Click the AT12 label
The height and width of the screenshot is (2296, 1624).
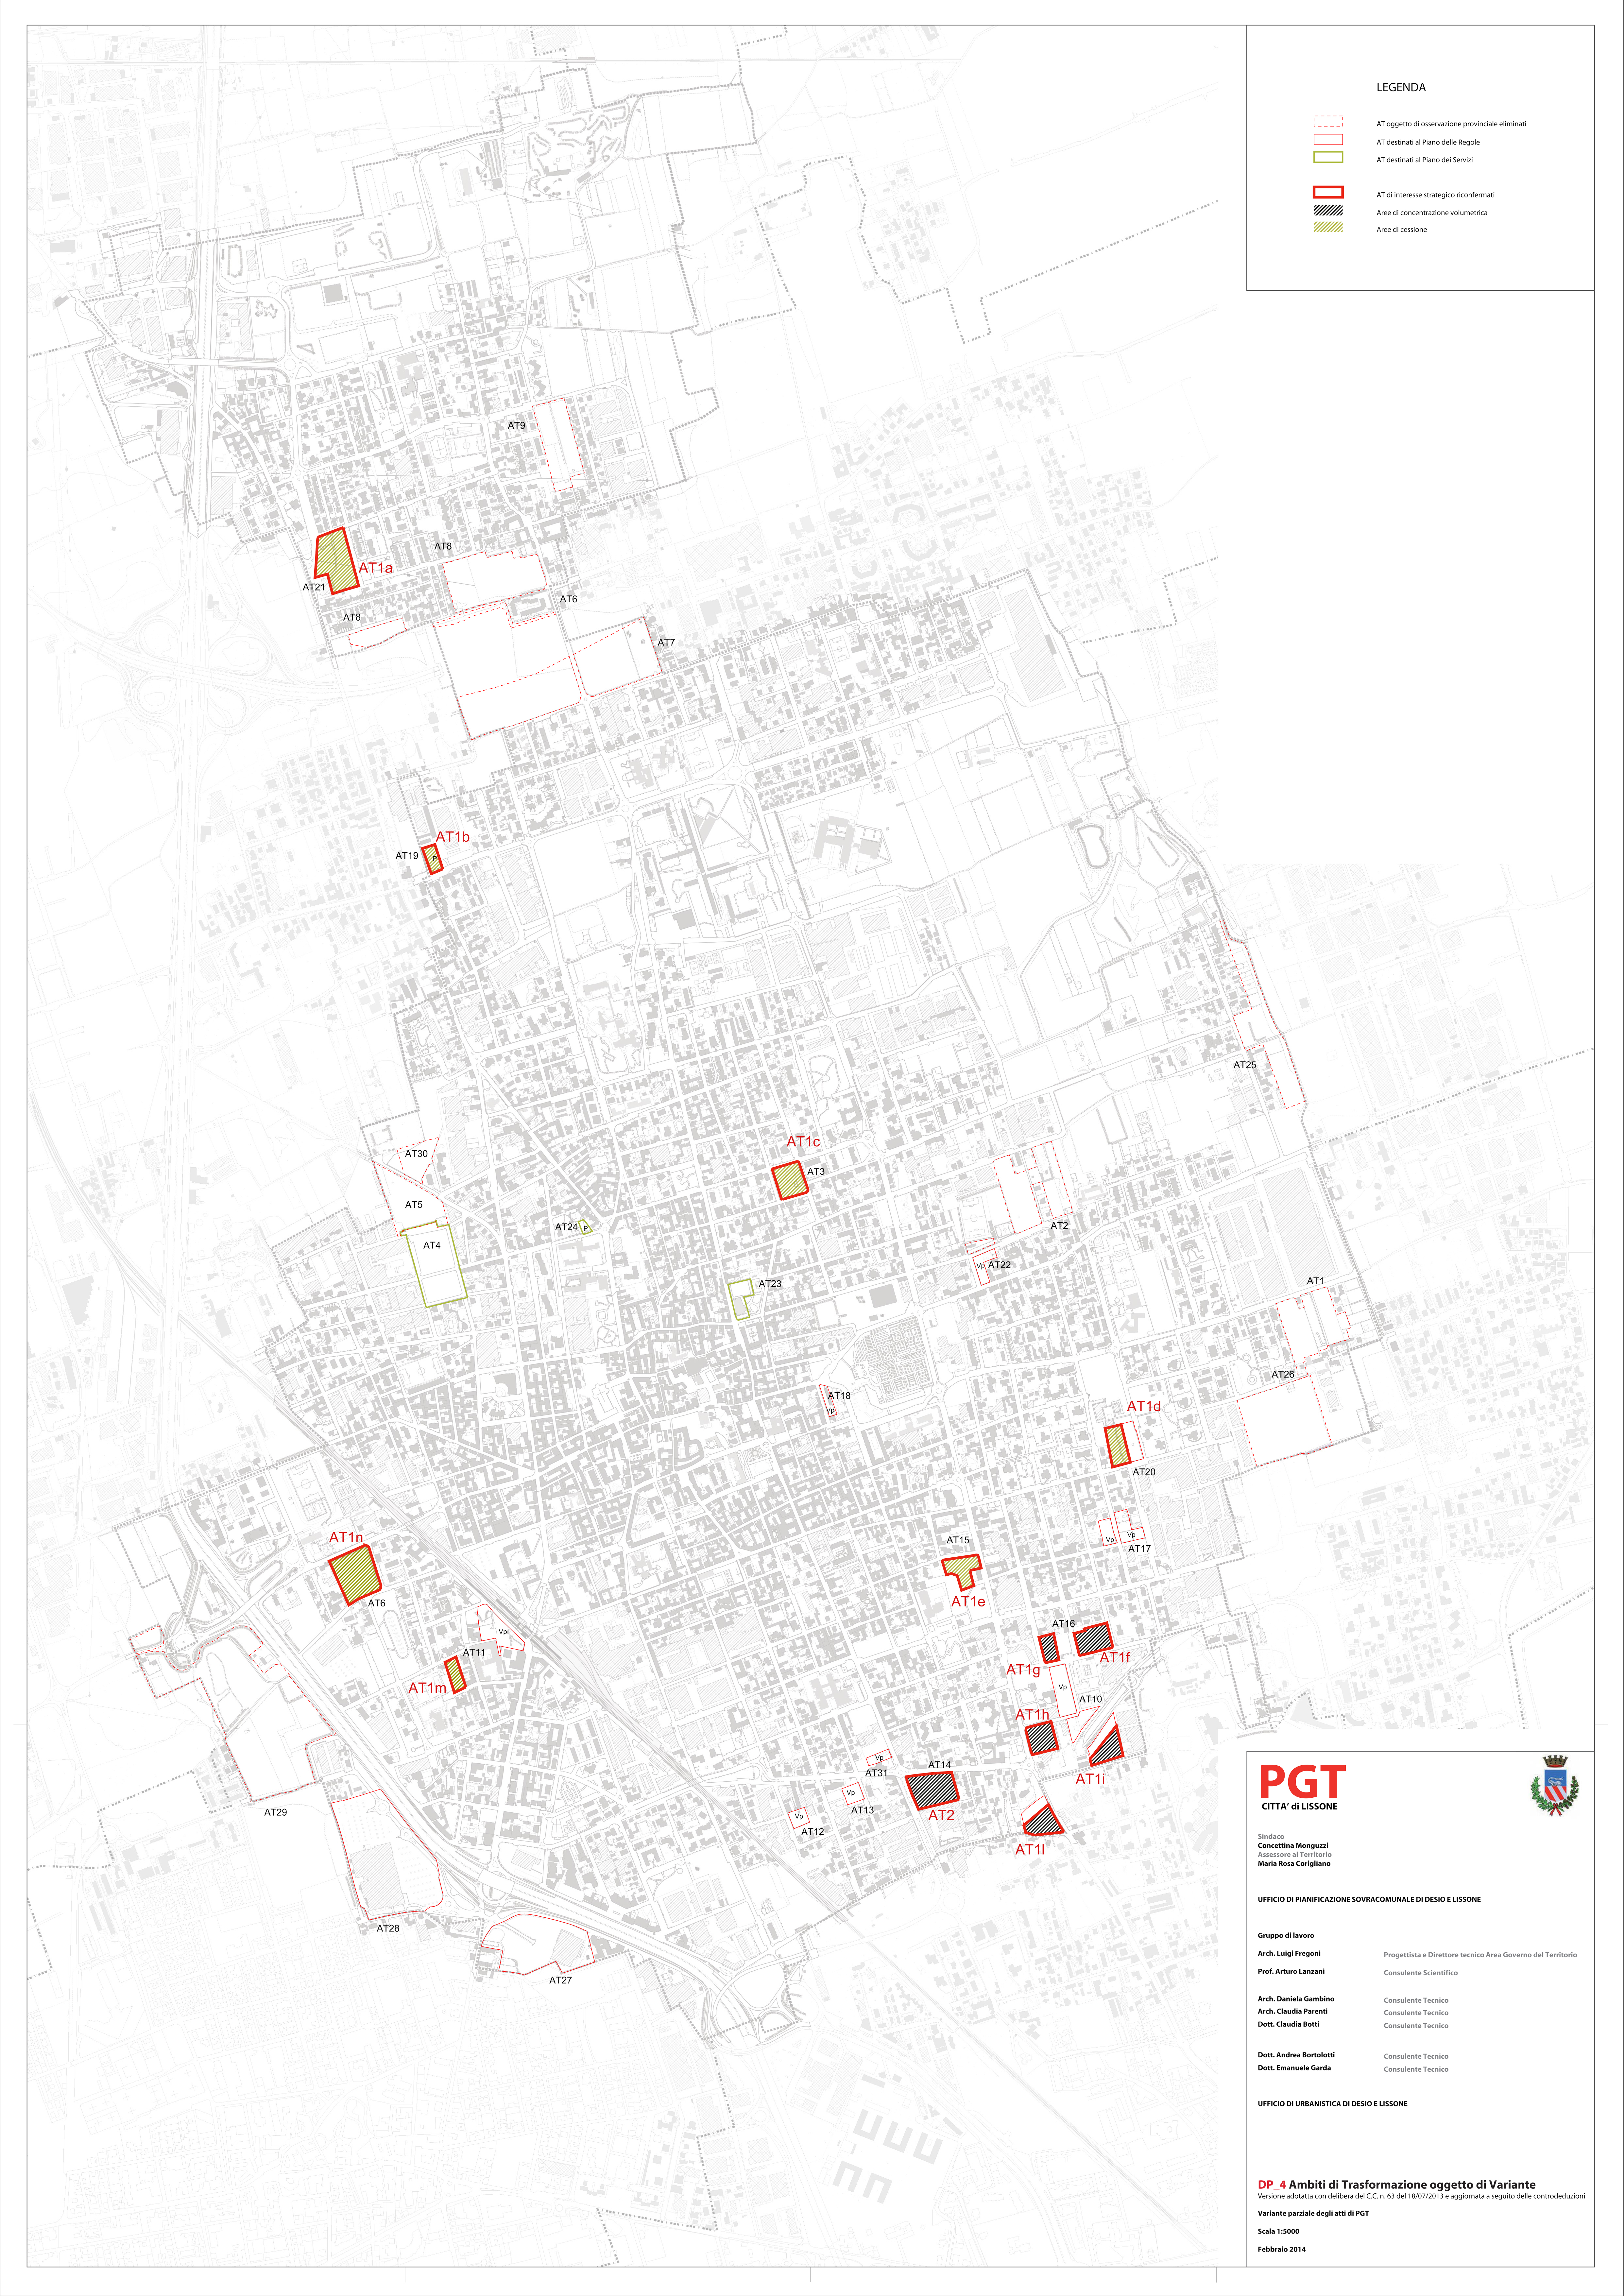(x=812, y=1832)
